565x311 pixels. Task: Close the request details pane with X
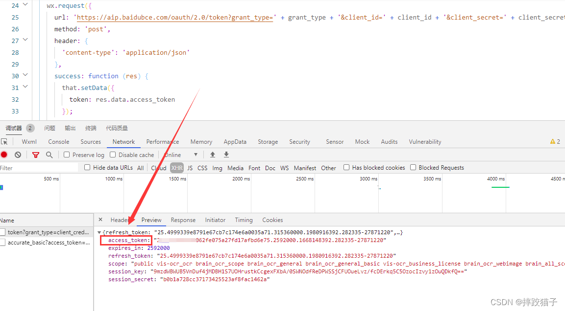[x=100, y=220]
